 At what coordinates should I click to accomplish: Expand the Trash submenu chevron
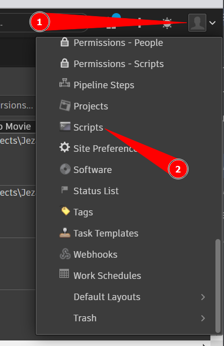[x=203, y=318]
